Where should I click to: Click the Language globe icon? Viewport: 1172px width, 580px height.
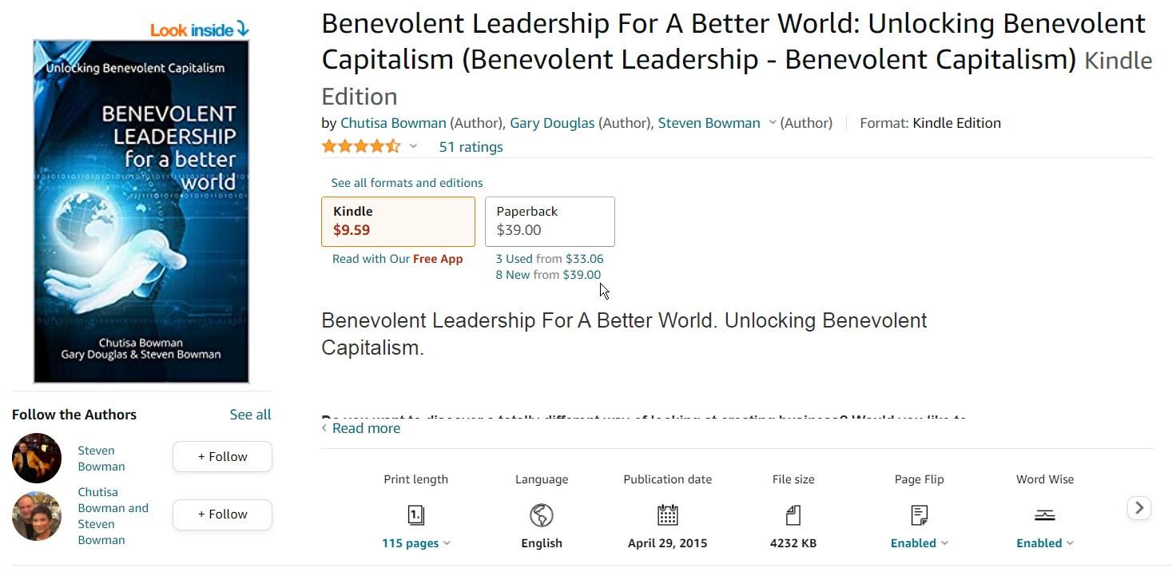542,515
